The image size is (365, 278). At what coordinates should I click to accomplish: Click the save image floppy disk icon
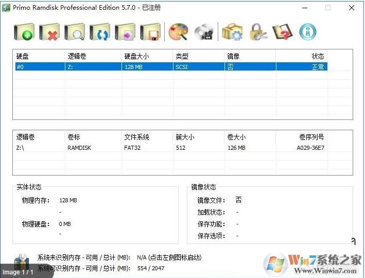pos(150,32)
